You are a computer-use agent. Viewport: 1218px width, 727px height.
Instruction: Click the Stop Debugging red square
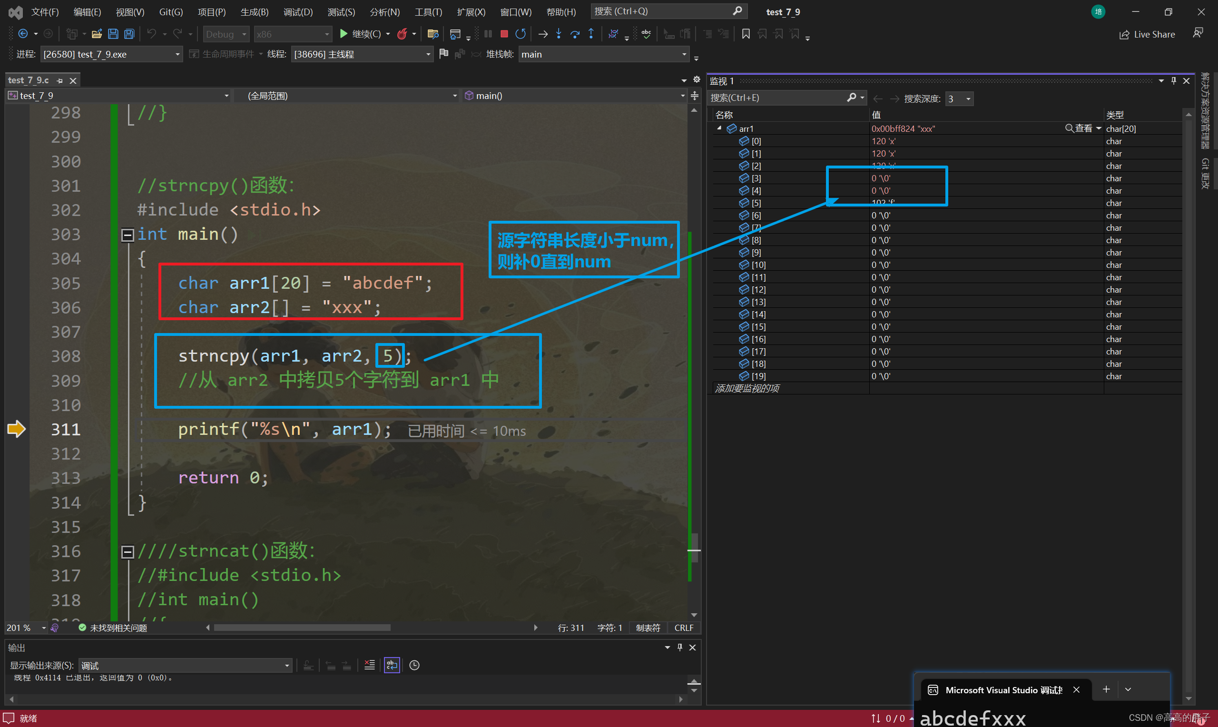point(504,34)
